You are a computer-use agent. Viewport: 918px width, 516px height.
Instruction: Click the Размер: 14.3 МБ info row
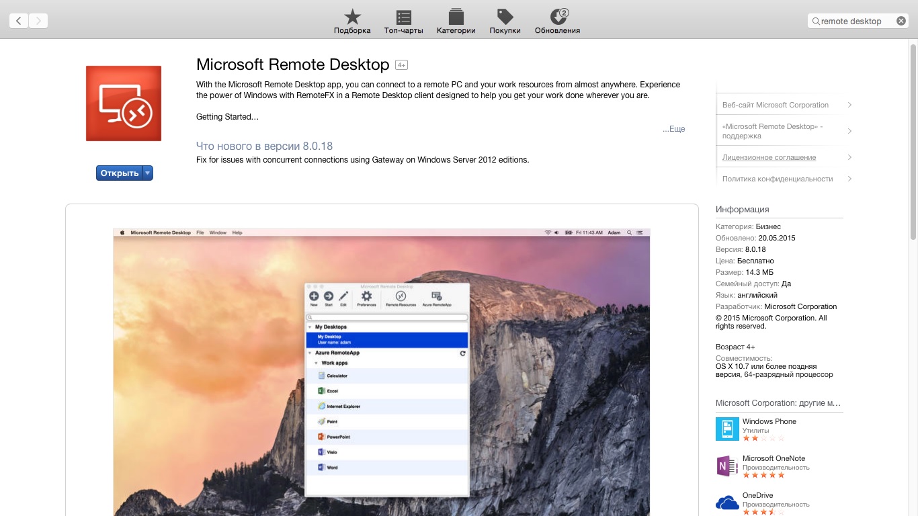(x=745, y=272)
